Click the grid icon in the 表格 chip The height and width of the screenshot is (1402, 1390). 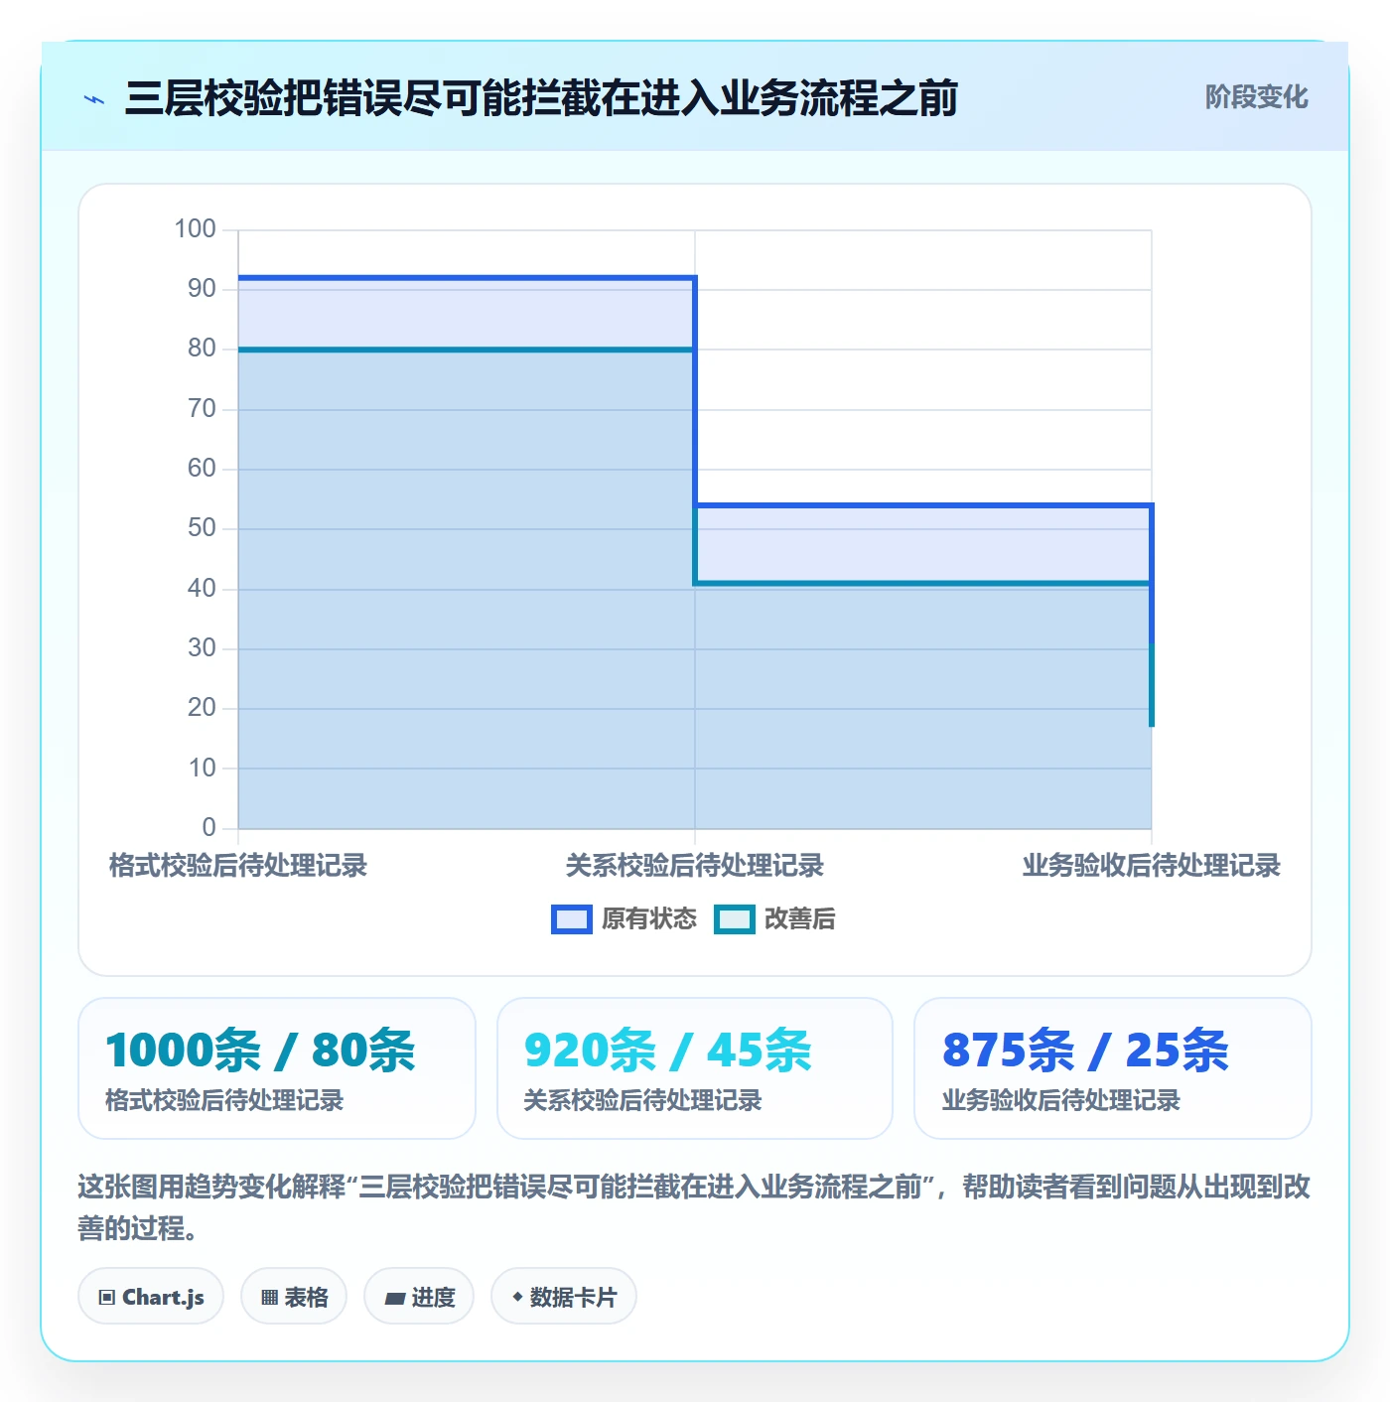[269, 1297]
